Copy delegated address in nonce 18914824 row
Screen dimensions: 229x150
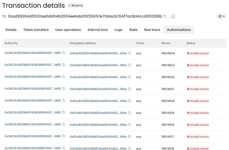[130, 53]
